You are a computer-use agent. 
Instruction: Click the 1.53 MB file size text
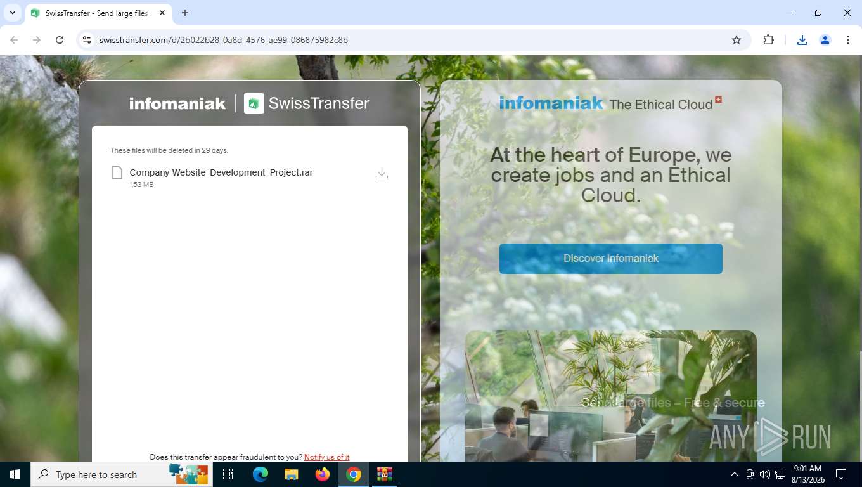click(141, 185)
